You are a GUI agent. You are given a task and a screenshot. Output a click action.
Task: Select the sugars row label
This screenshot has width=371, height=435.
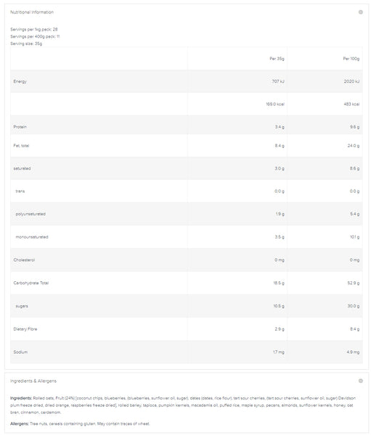(22, 306)
